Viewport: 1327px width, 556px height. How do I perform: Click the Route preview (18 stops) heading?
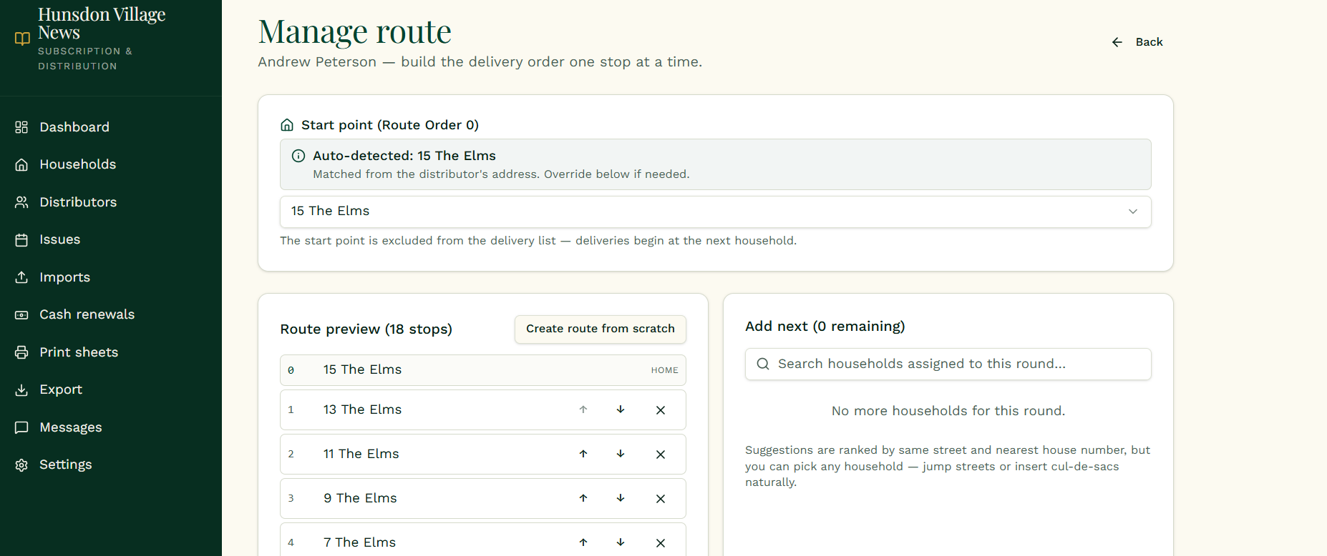click(366, 329)
